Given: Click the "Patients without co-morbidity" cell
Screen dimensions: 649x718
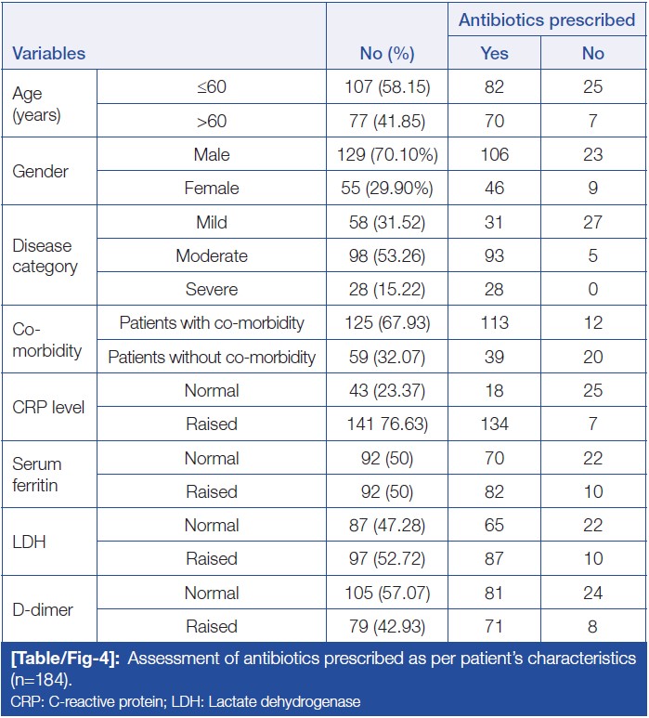Looking at the screenshot, I should coord(212,357).
